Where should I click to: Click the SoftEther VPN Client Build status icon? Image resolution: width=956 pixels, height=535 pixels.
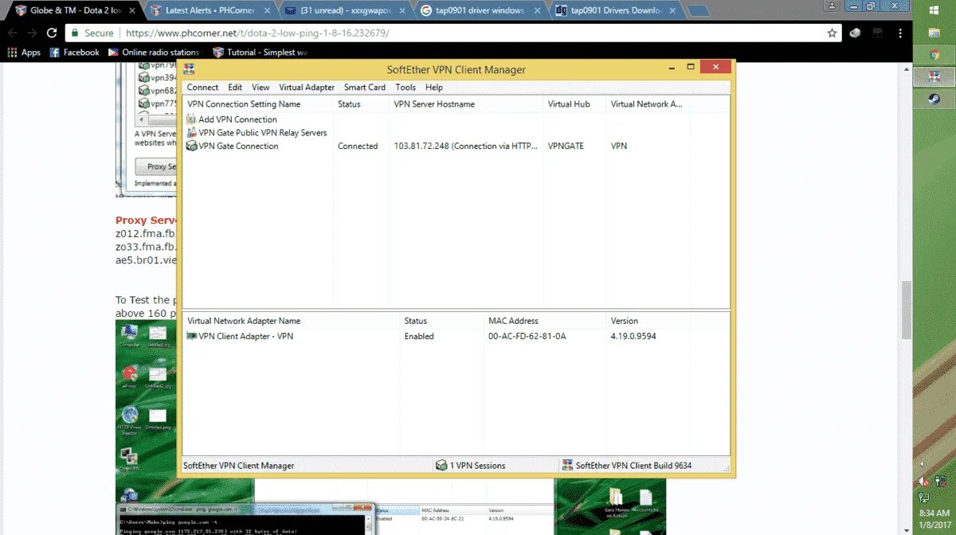pyautogui.click(x=567, y=466)
